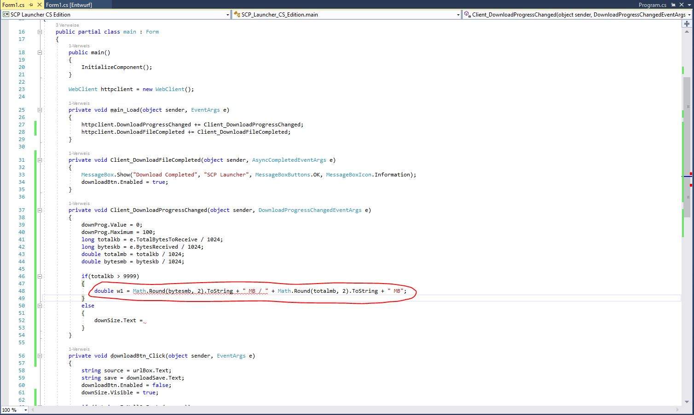Switch to the Program.cs tab

[x=653, y=5]
